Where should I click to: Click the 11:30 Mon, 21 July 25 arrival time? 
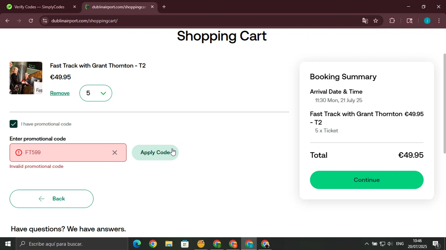click(x=339, y=100)
